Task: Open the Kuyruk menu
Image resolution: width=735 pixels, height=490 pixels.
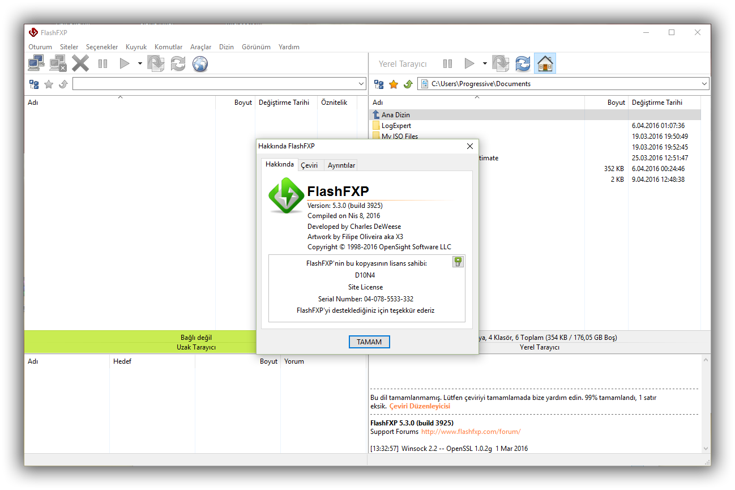Action: [x=136, y=47]
